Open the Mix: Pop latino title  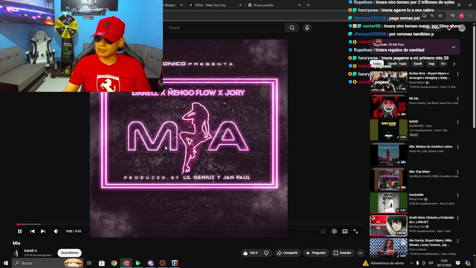coord(419,172)
